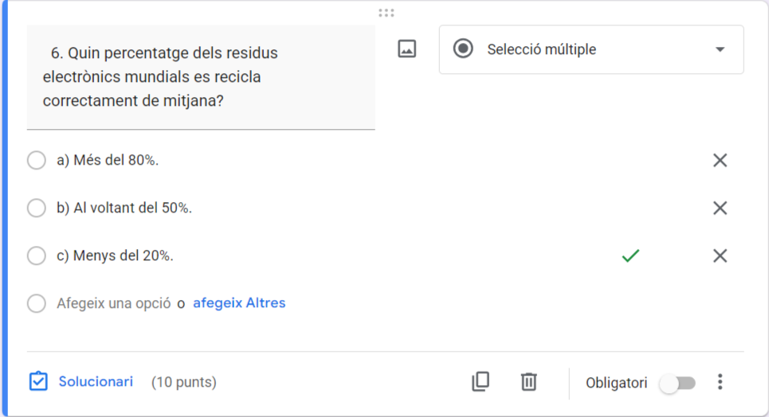This screenshot has width=769, height=417.
Task: Click the 'Afegeix una opció' field
Action: [113, 303]
